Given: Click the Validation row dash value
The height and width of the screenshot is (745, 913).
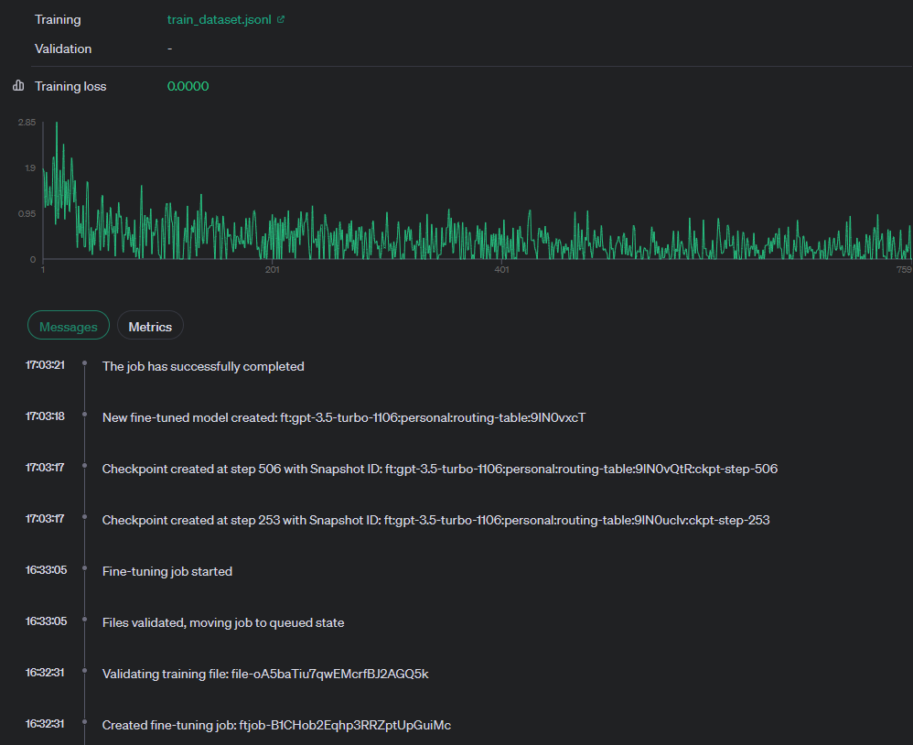Looking at the screenshot, I should [169, 49].
